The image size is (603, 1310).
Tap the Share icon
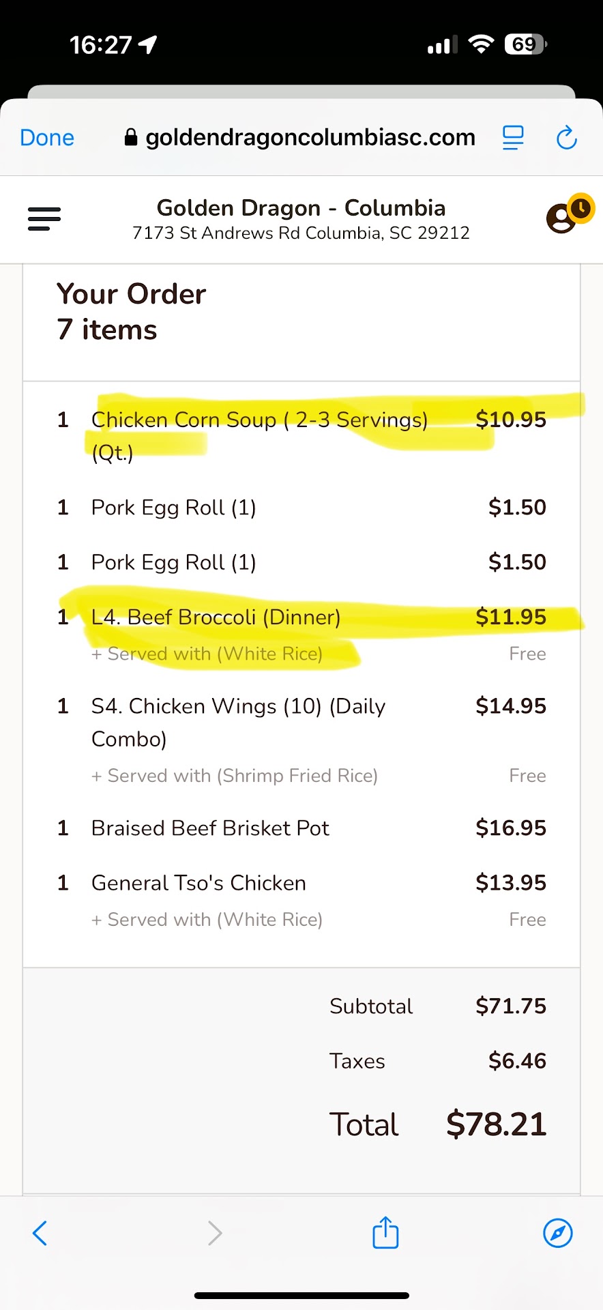tap(385, 1233)
